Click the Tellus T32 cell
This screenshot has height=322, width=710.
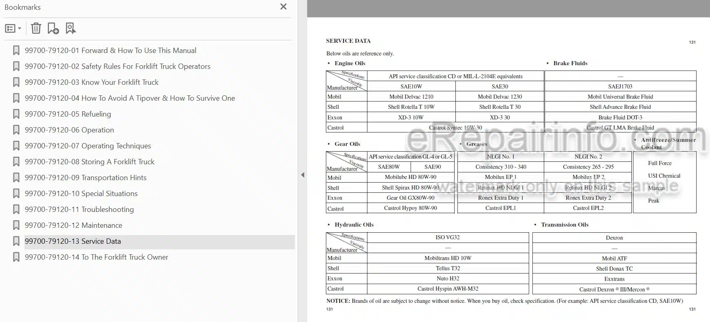(448, 268)
